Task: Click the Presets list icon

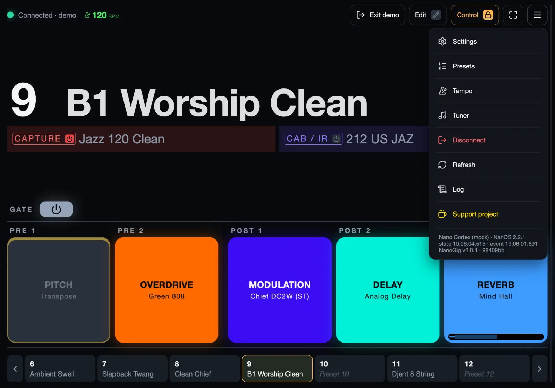Action: [442, 66]
